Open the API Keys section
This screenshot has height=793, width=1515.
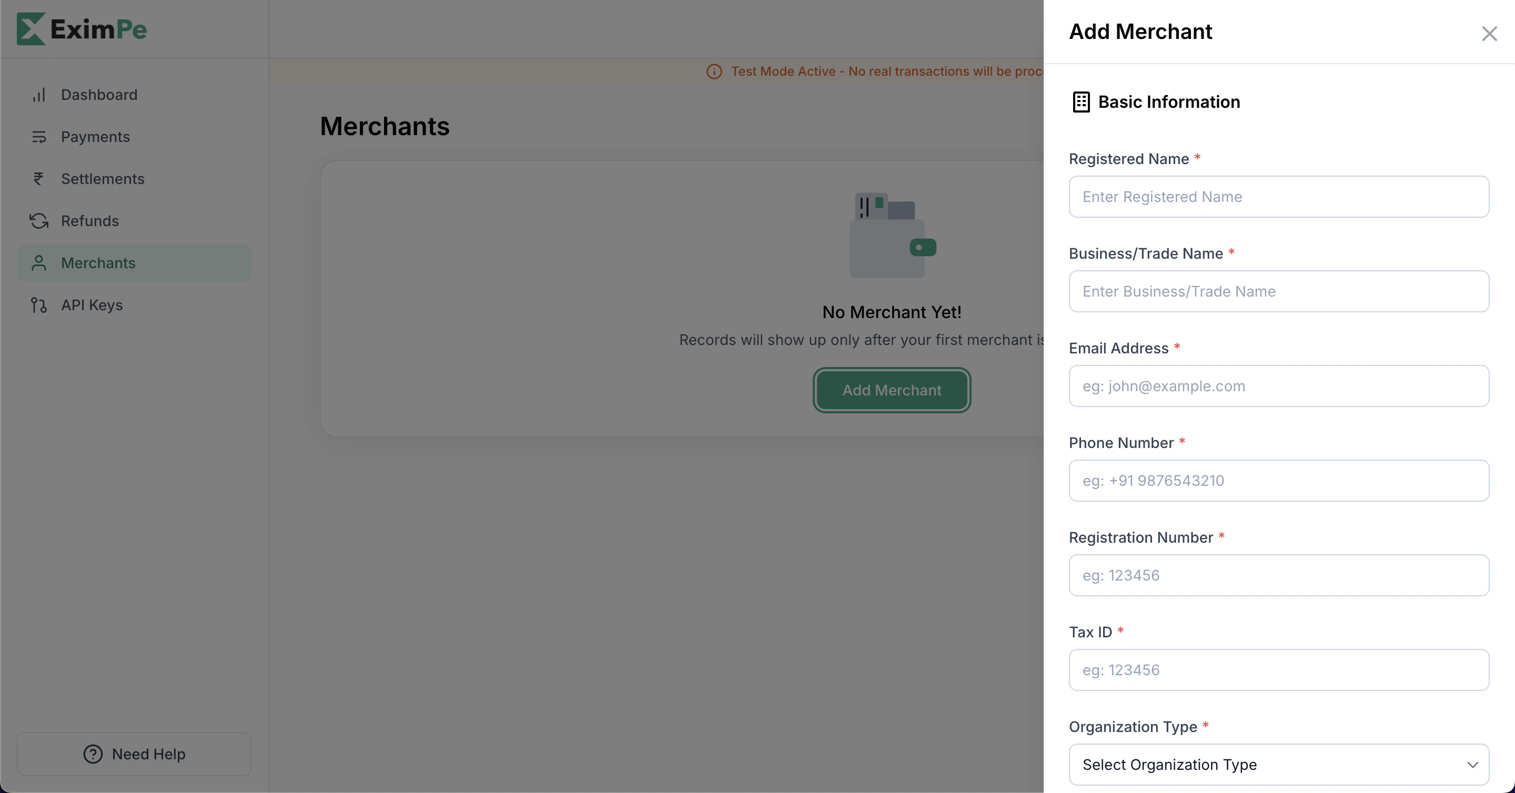pos(92,304)
